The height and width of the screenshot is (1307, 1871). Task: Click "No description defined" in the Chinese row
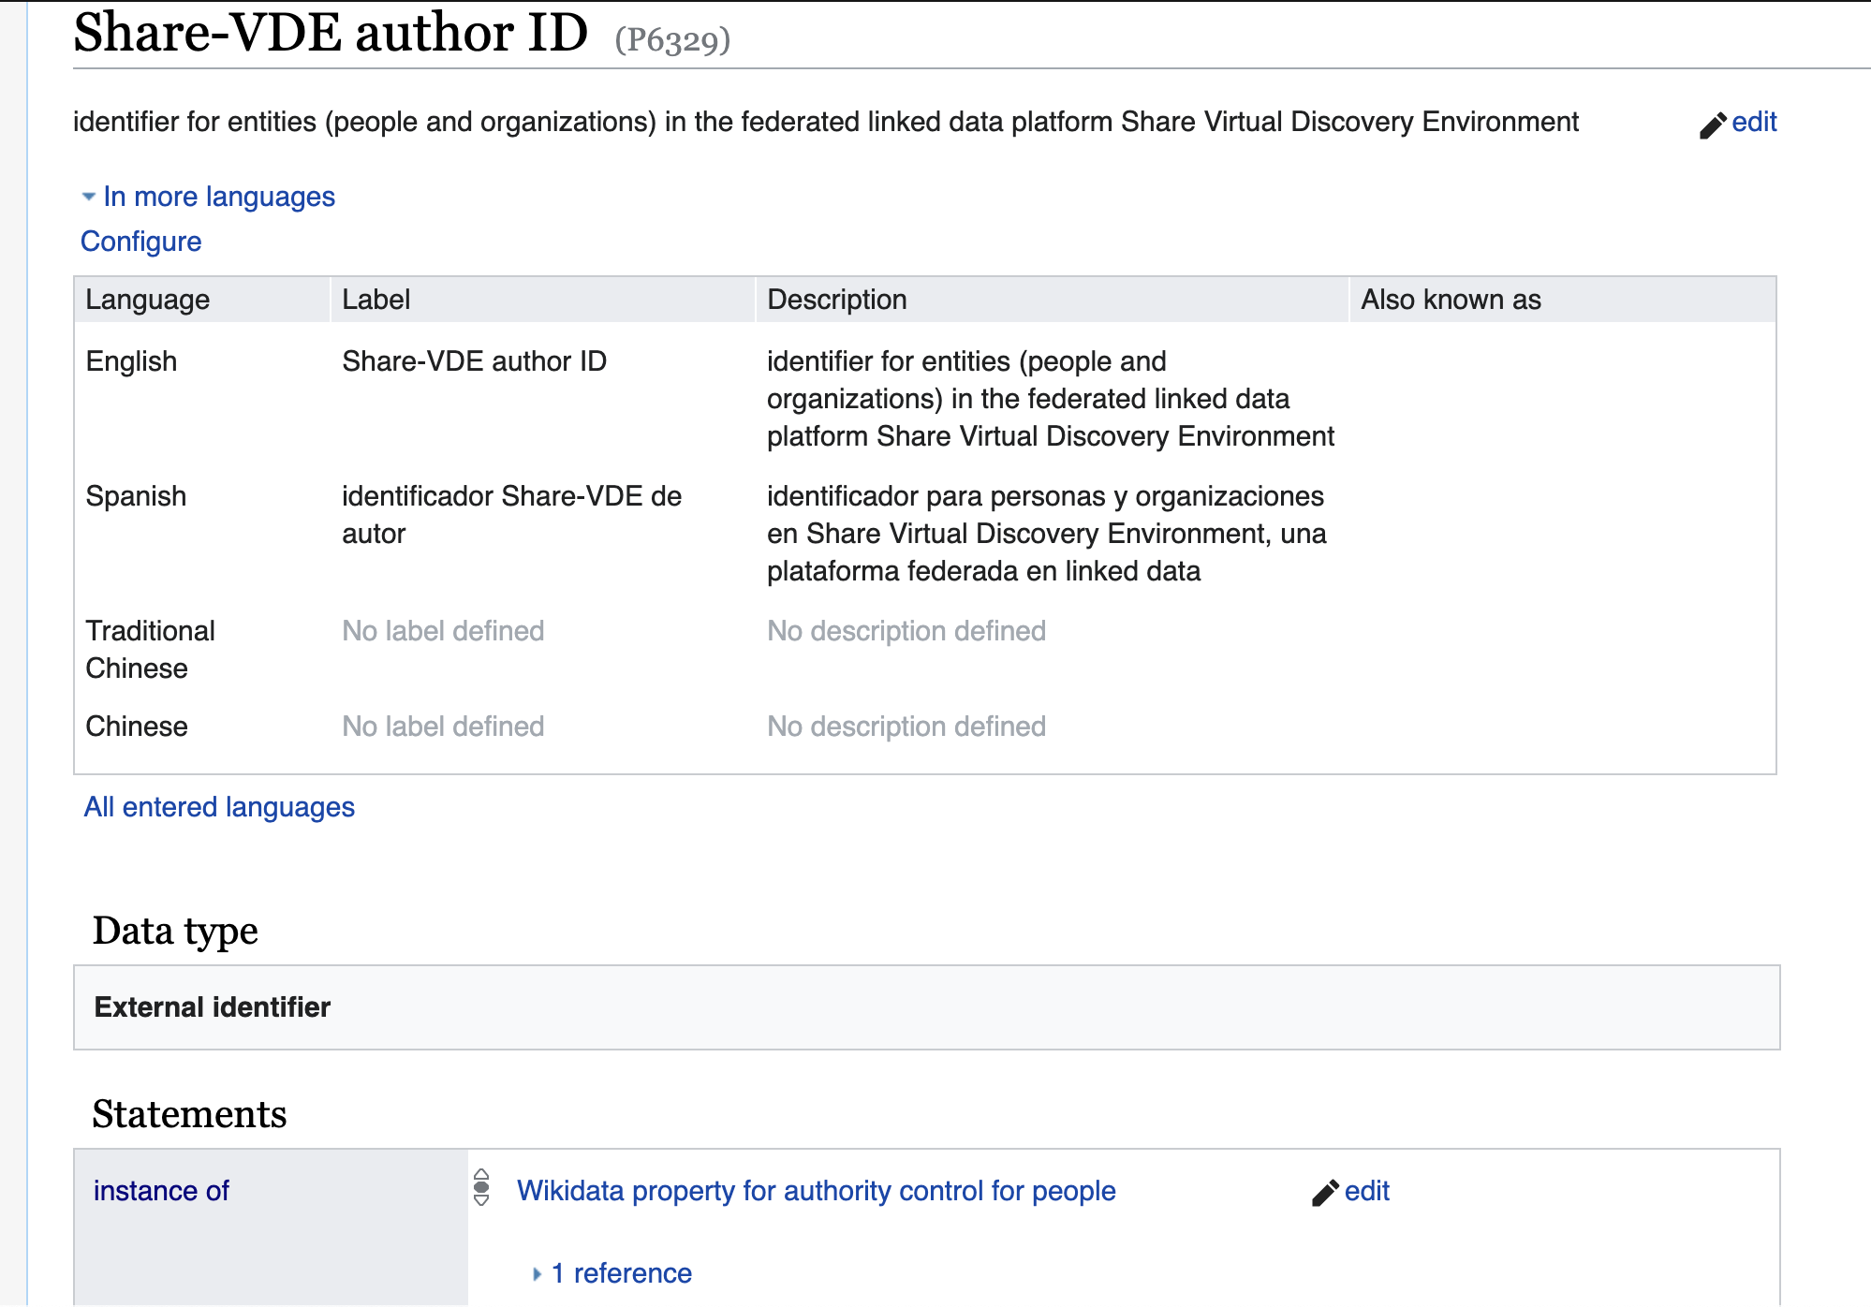coord(906,726)
